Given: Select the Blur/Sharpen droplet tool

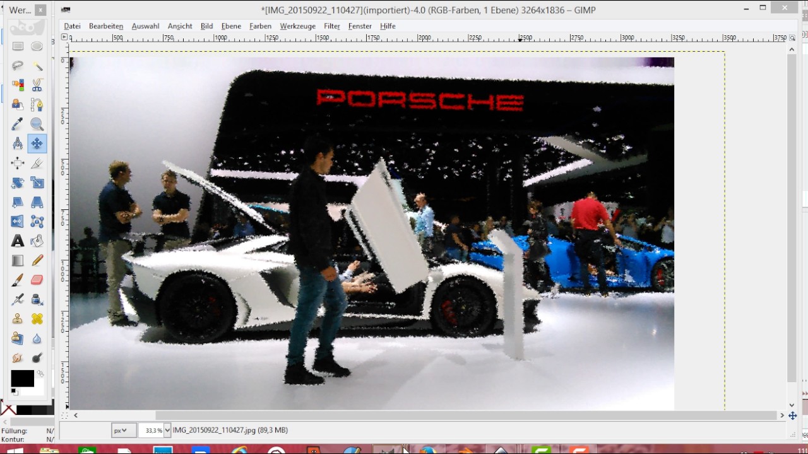Looking at the screenshot, I should pos(37,339).
